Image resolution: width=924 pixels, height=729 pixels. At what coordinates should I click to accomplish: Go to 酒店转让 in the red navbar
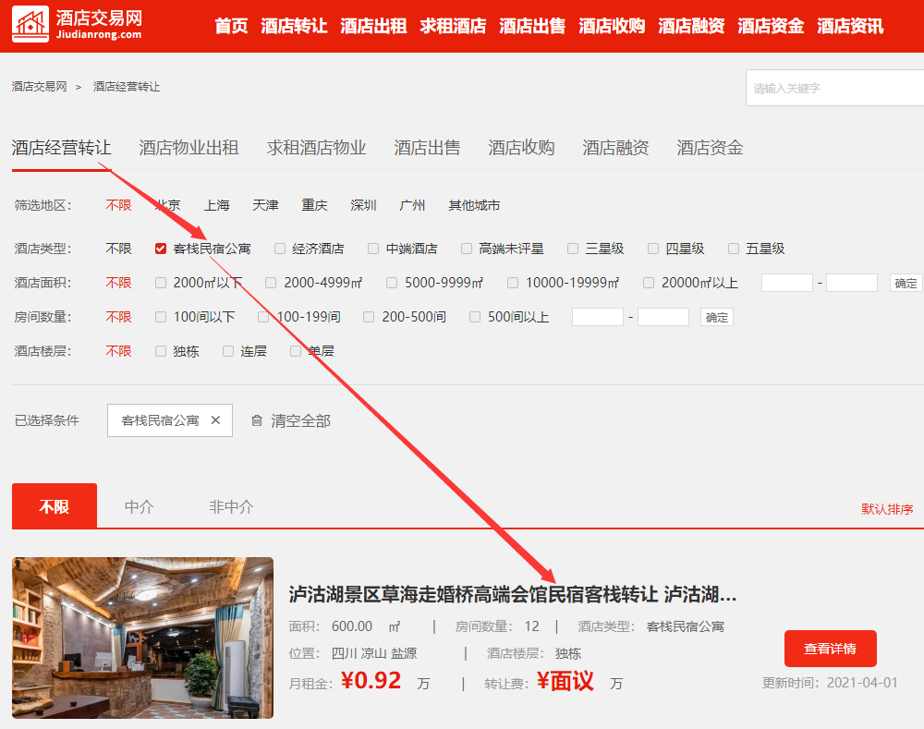click(x=294, y=27)
